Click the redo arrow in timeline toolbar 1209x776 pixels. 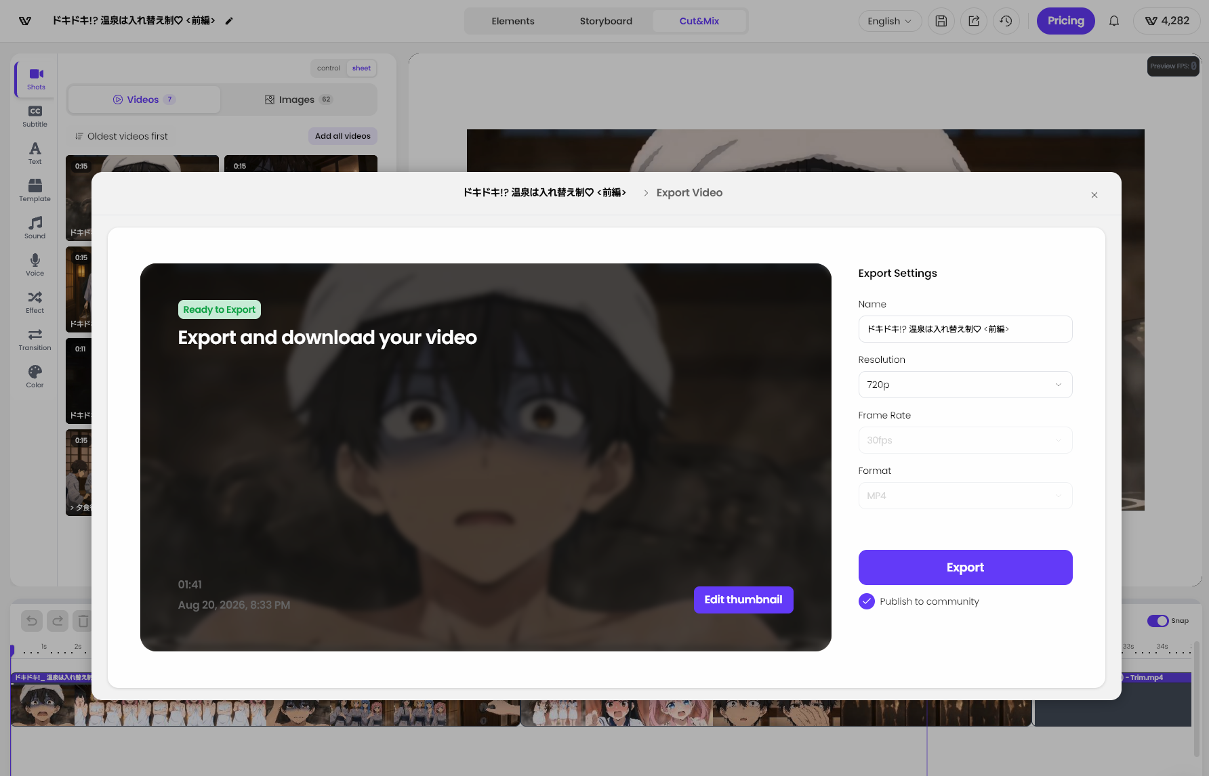coord(58,621)
